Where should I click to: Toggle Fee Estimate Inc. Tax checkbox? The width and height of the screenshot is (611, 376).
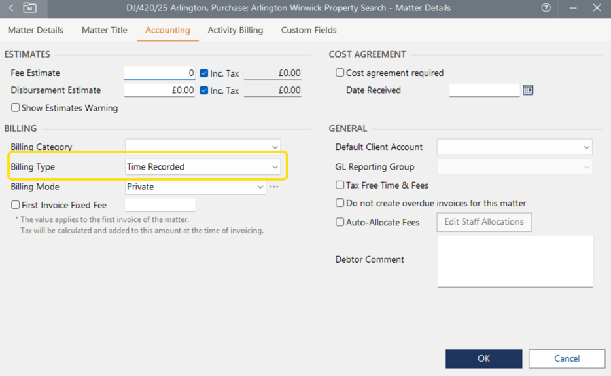click(x=204, y=73)
